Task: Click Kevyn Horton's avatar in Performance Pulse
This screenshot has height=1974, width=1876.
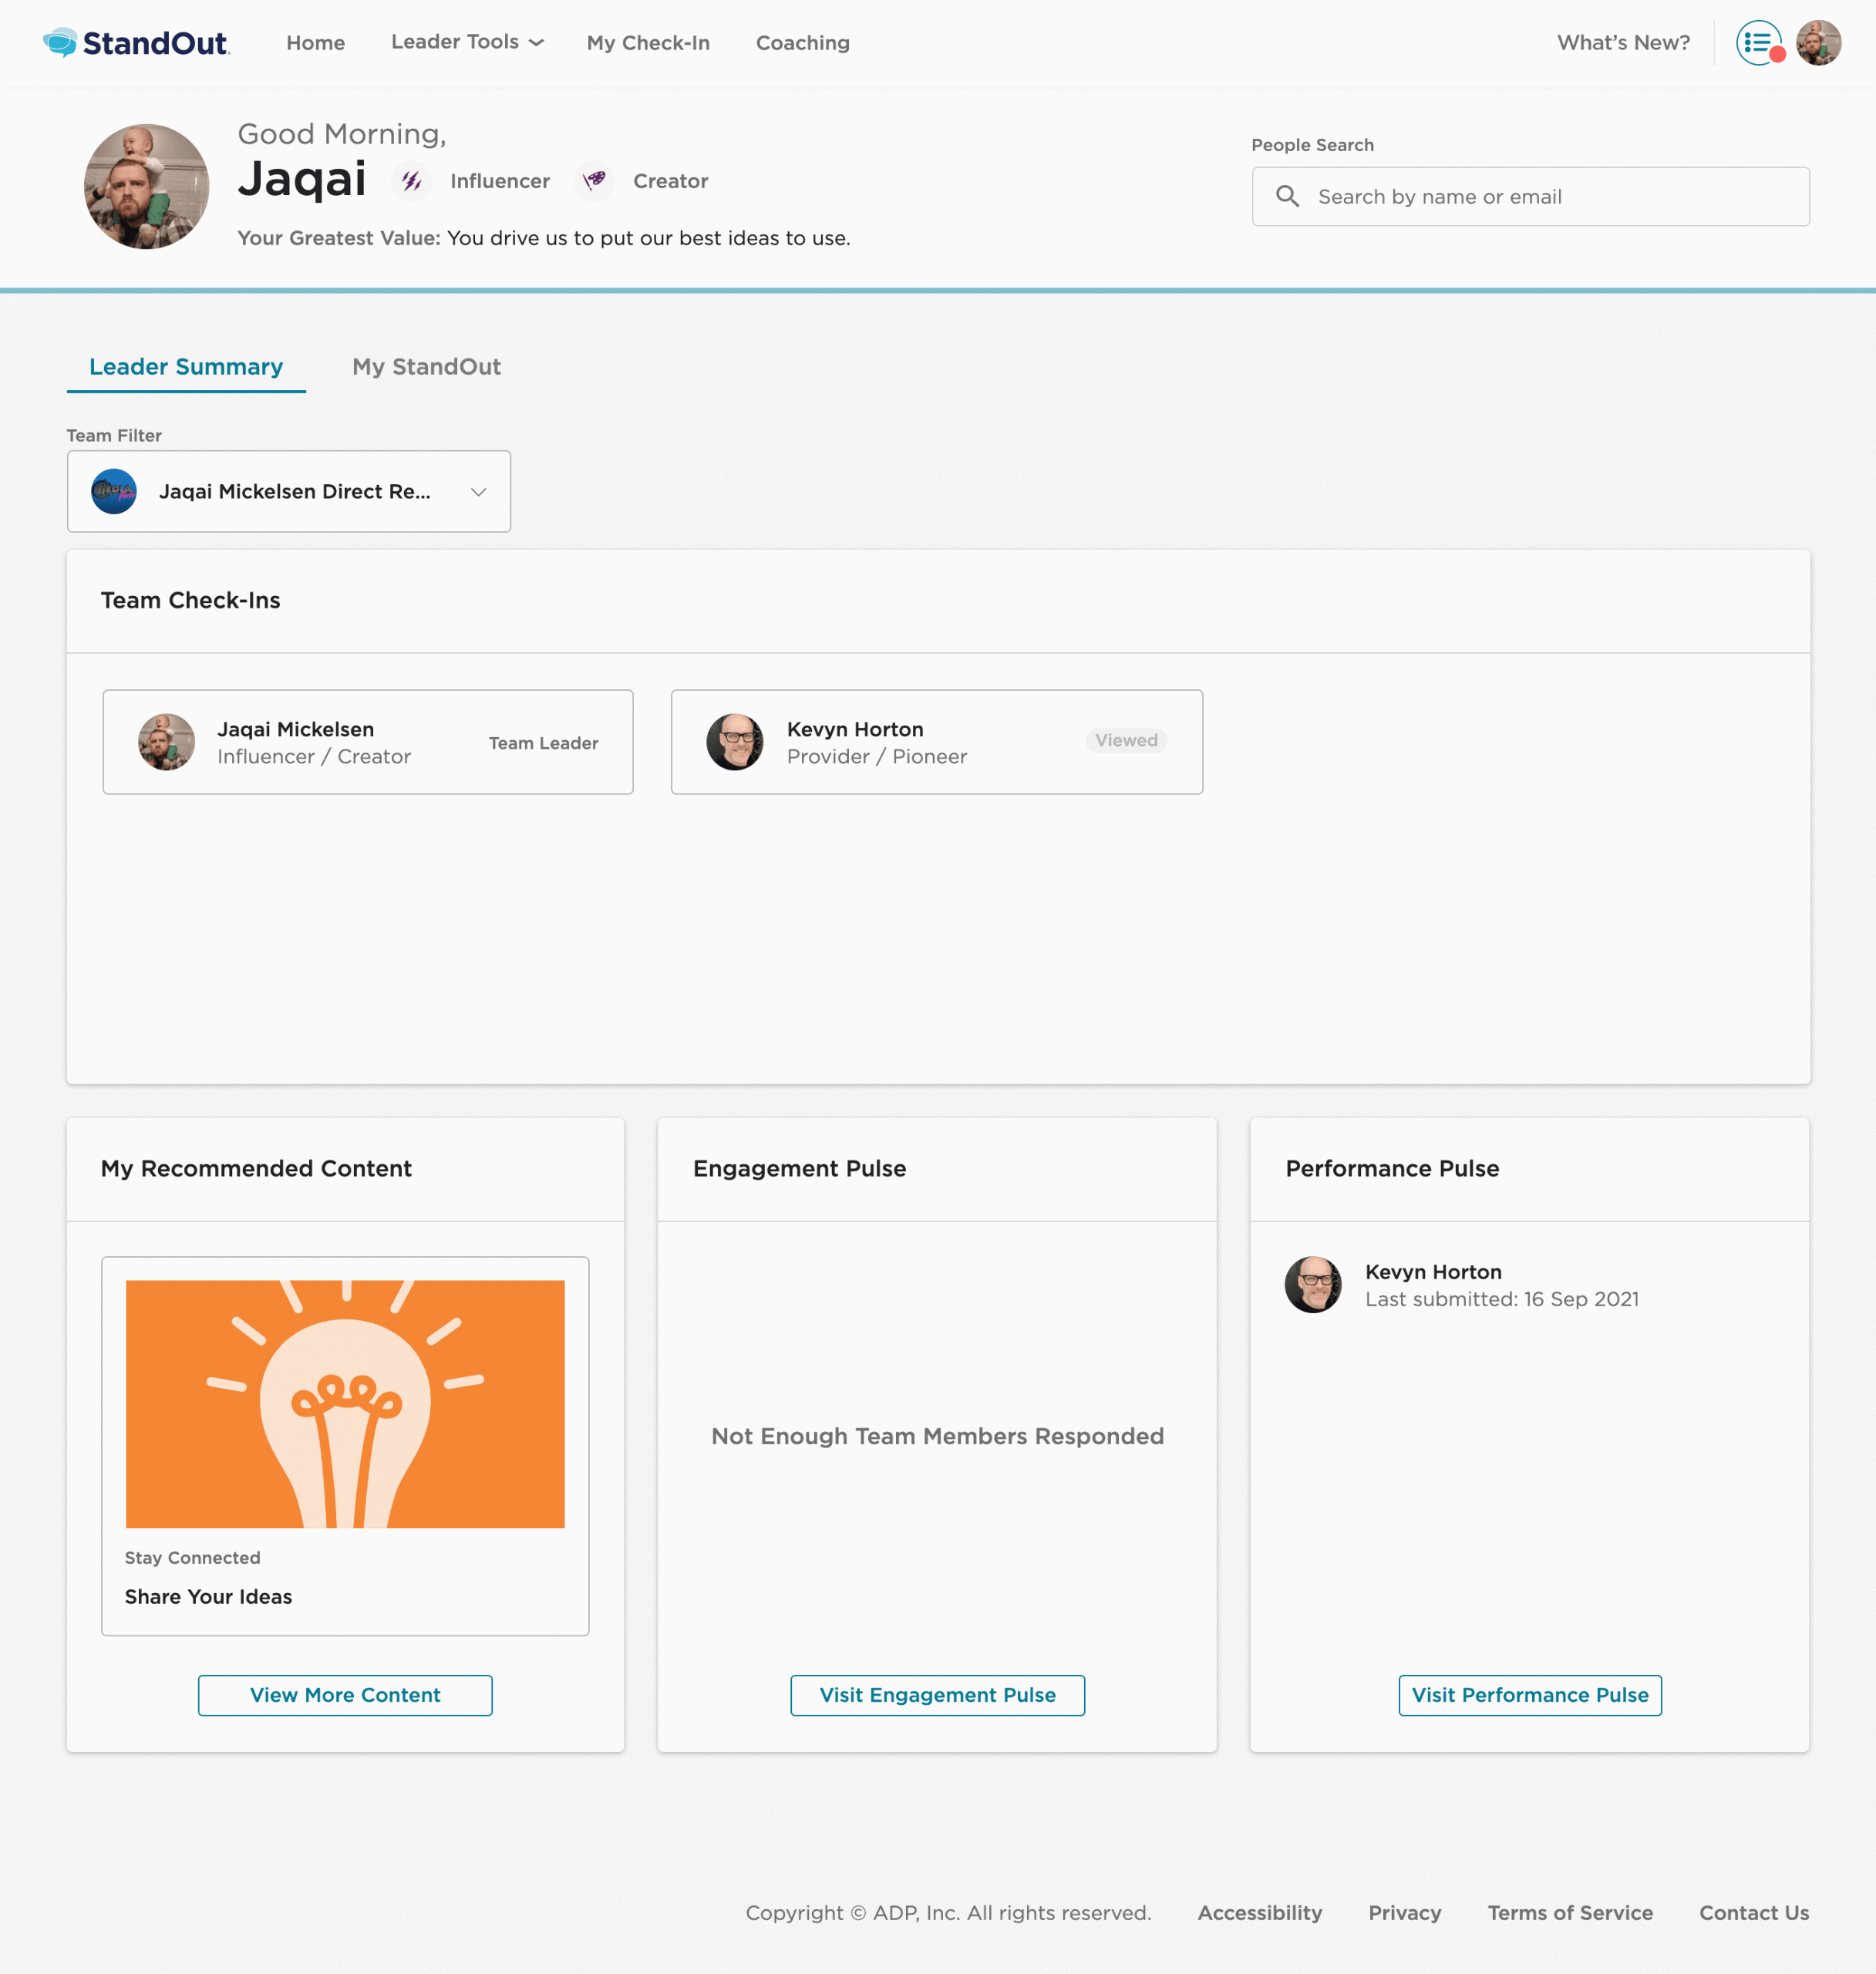Action: (1313, 1285)
